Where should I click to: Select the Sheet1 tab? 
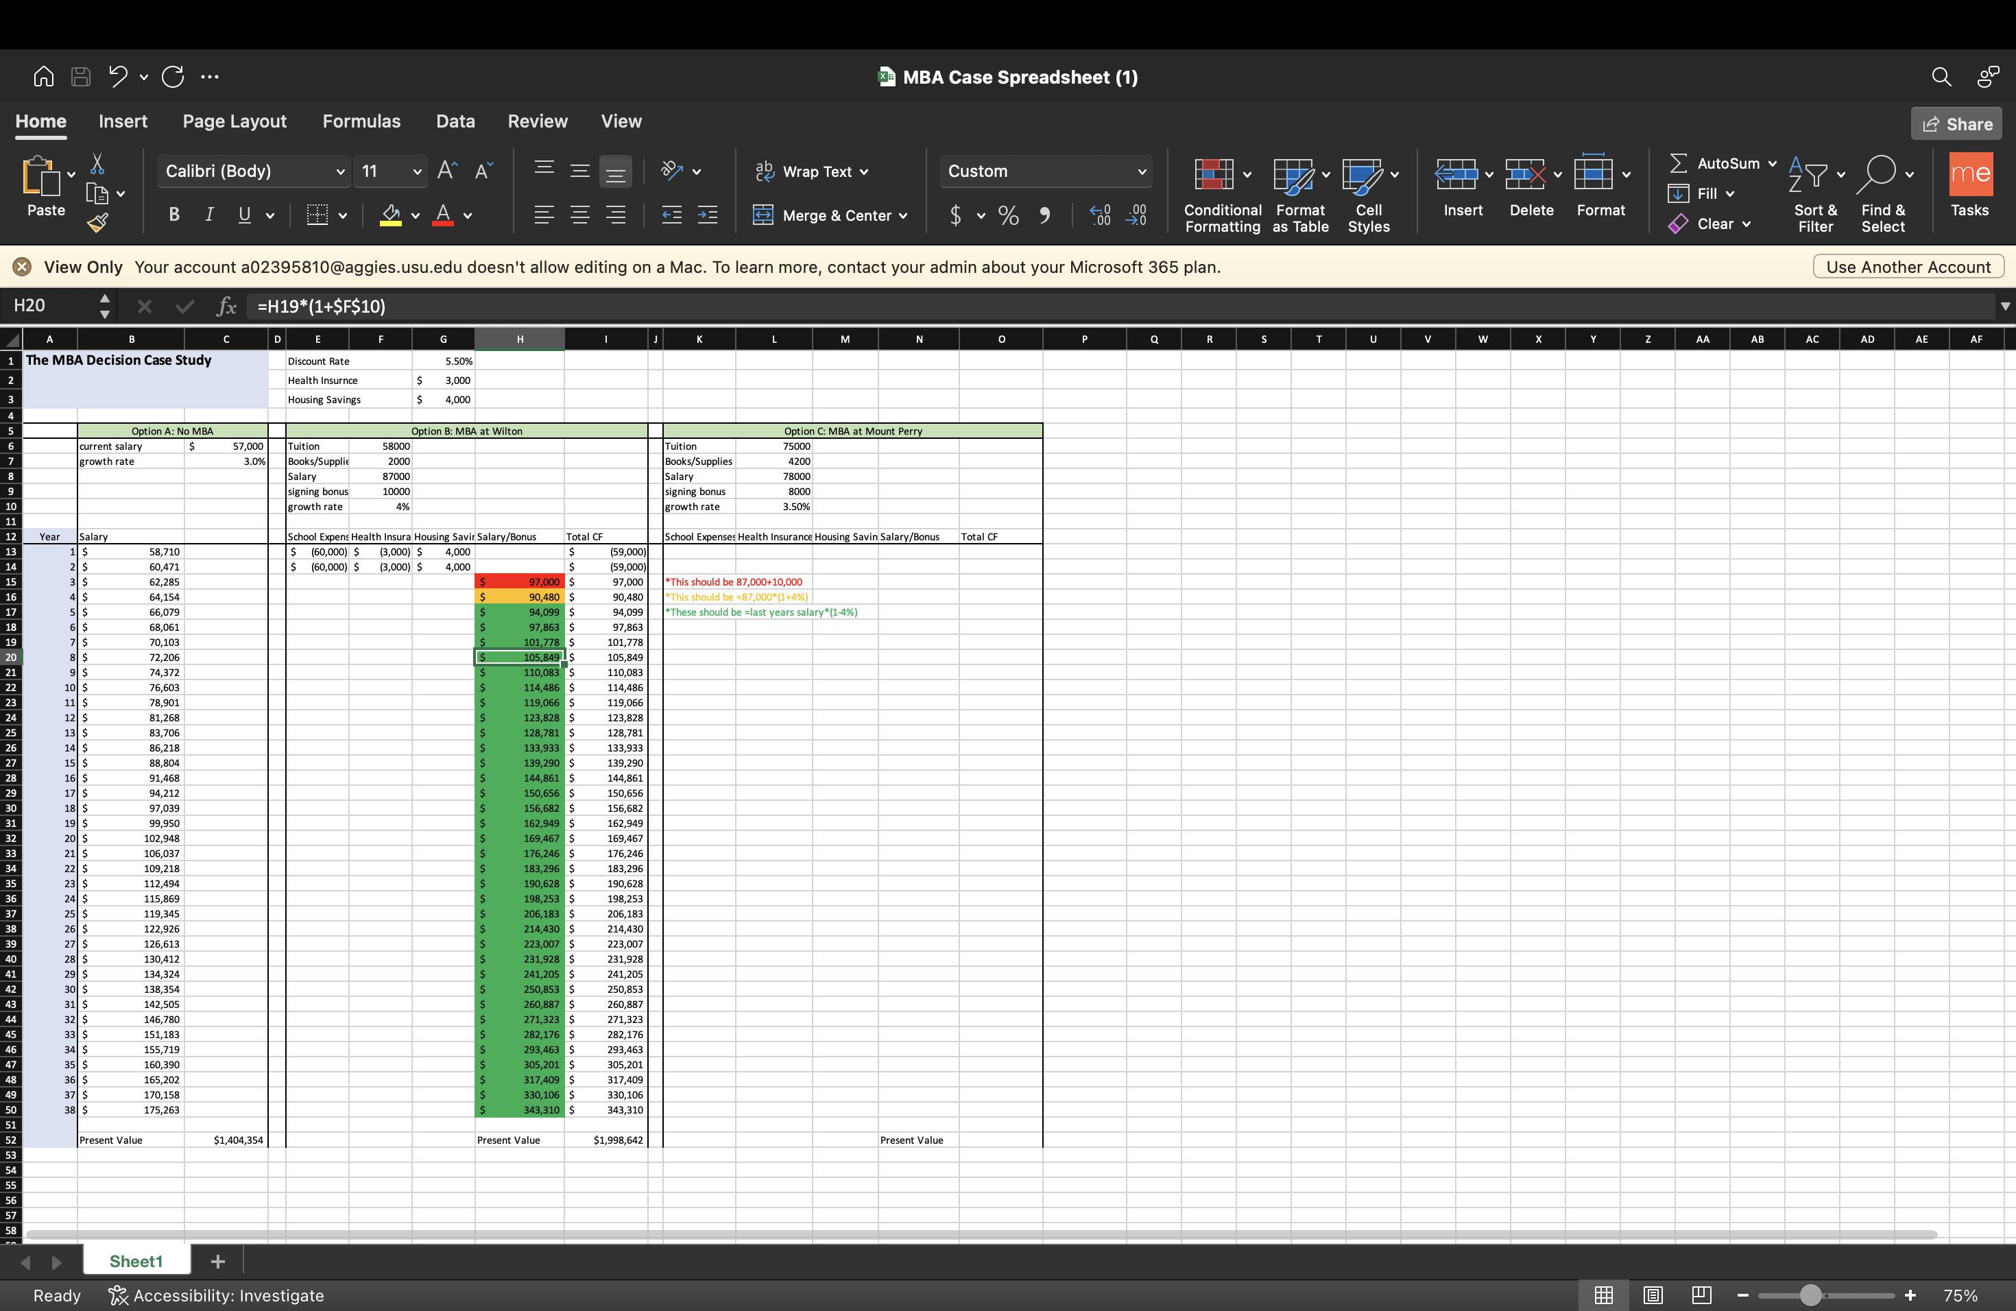[136, 1261]
